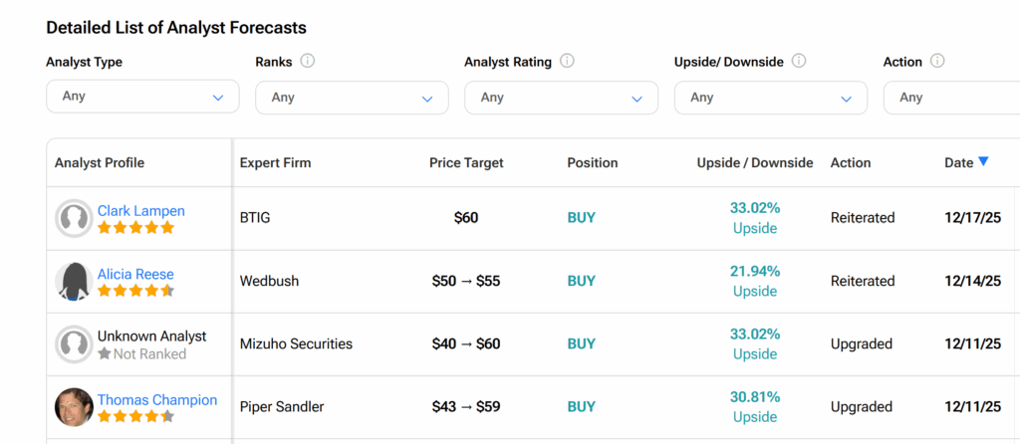Image resolution: width=1020 pixels, height=444 pixels.
Task: Open Clark Lampen's analyst profile link
Action: tap(140, 211)
